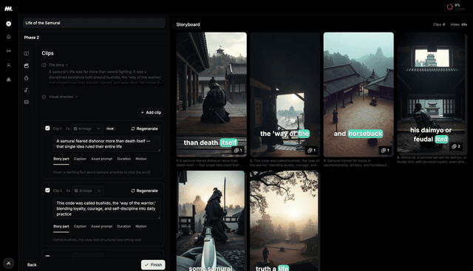
Task: Open the home icon in left rail
Action: point(8,37)
